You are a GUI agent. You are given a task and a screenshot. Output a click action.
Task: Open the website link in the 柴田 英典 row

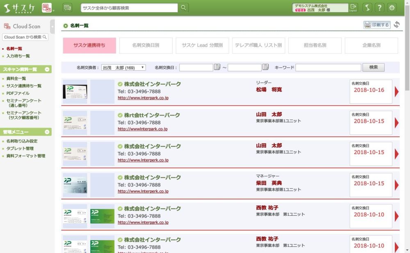click(x=143, y=191)
